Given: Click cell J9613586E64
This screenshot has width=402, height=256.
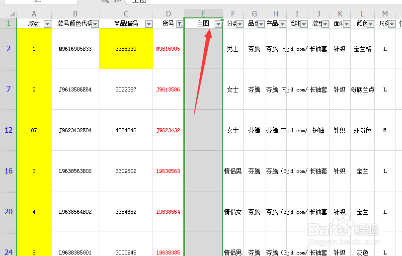Looking at the screenshot, I should tap(75, 89).
